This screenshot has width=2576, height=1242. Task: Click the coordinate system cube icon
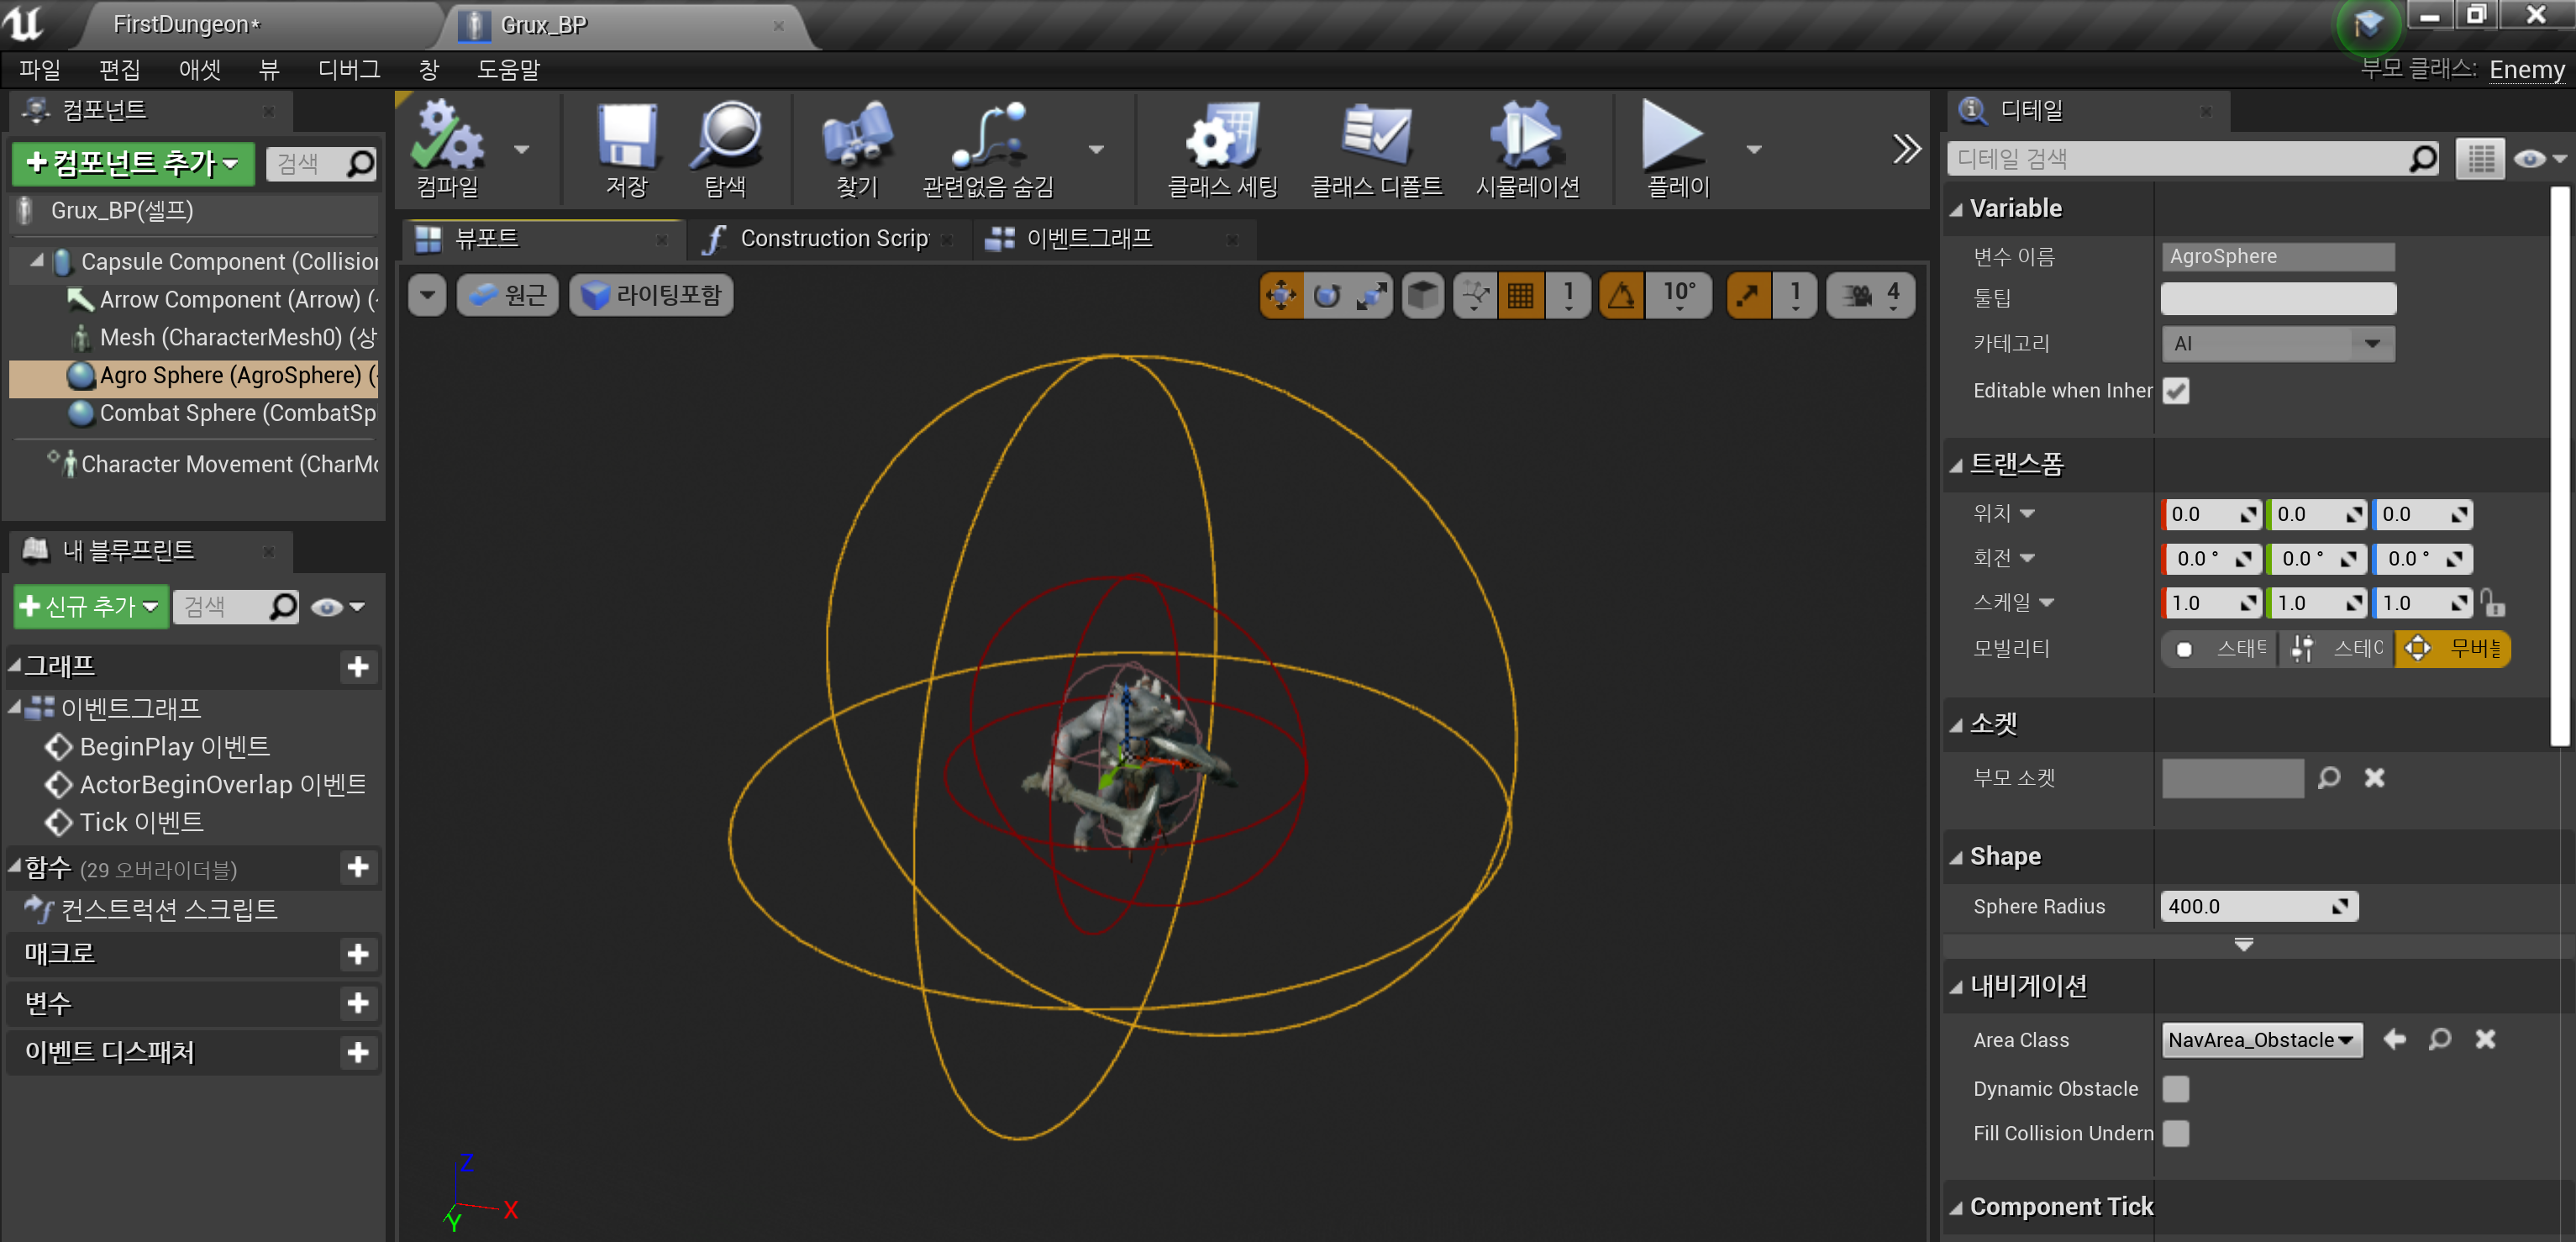click(1423, 295)
